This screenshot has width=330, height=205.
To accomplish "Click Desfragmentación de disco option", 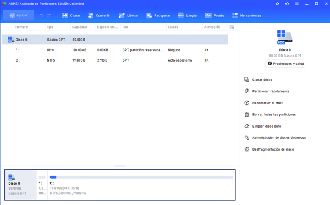I will point(273,149).
